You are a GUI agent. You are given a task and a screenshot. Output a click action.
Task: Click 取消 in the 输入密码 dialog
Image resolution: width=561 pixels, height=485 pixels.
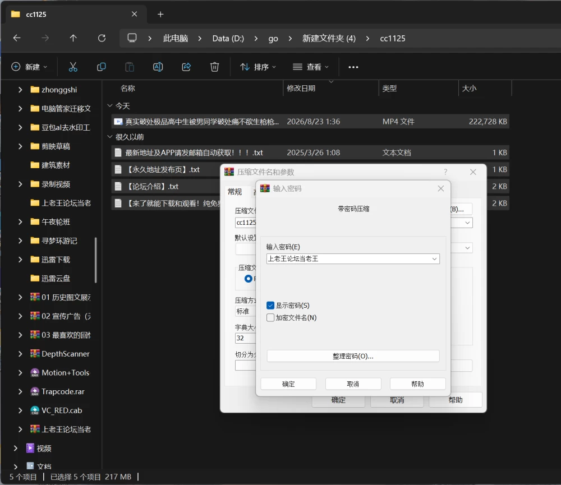click(x=353, y=384)
